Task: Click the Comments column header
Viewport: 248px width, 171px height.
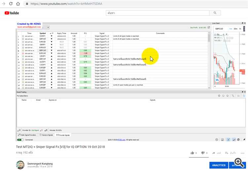Action: point(160,33)
